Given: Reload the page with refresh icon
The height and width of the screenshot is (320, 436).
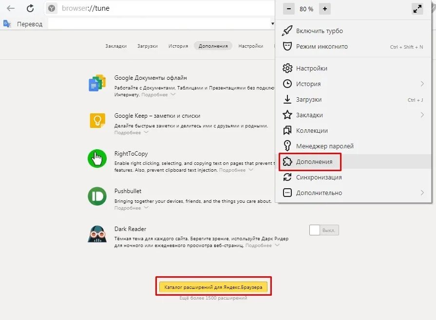Looking at the screenshot, I should click(30, 8).
